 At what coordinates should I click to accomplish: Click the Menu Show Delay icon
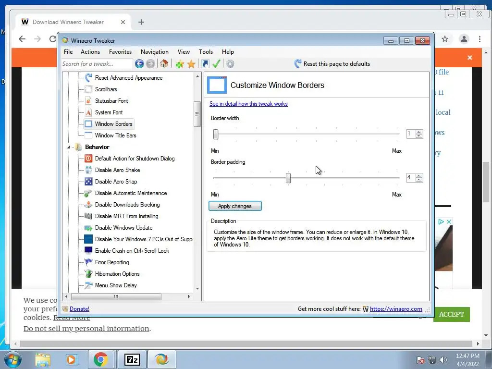(x=88, y=285)
